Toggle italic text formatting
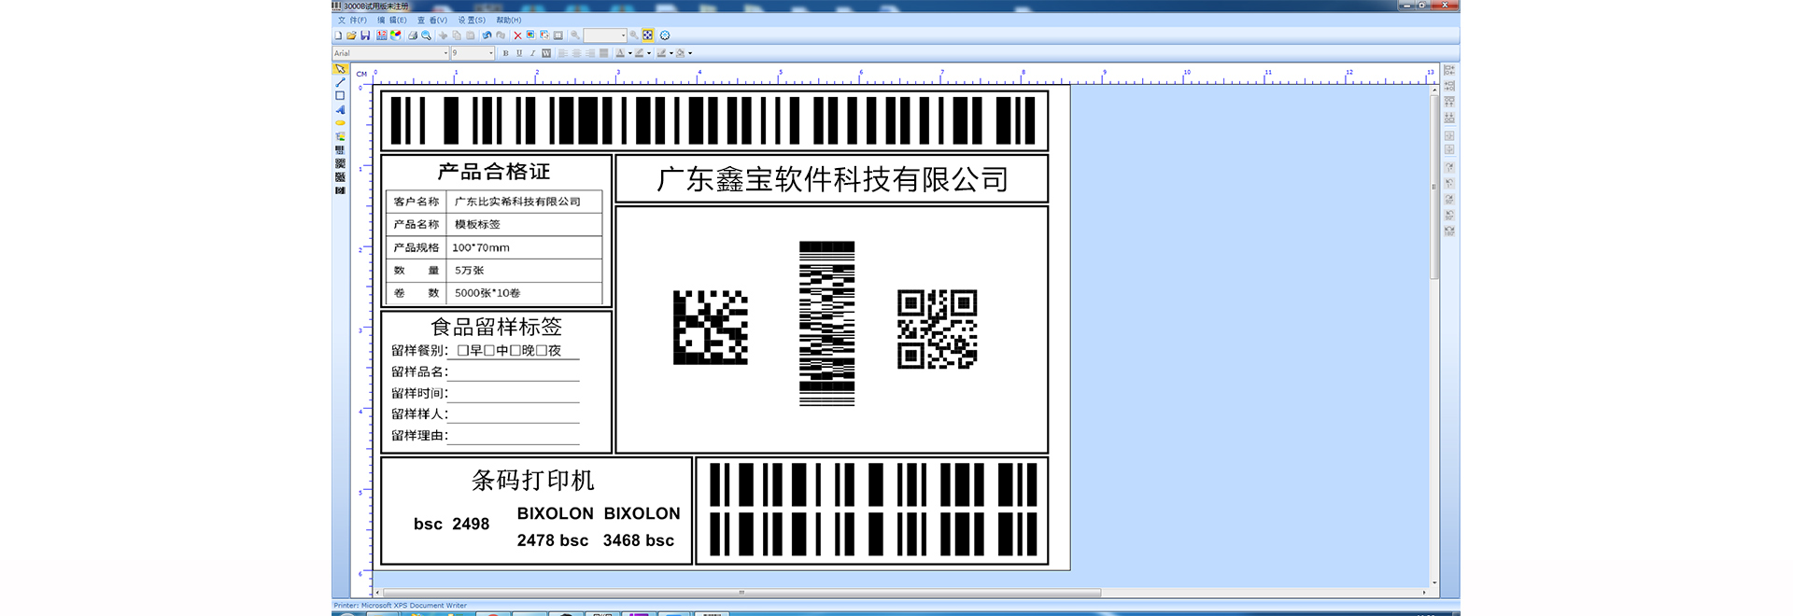The width and height of the screenshot is (1793, 616). click(x=532, y=53)
